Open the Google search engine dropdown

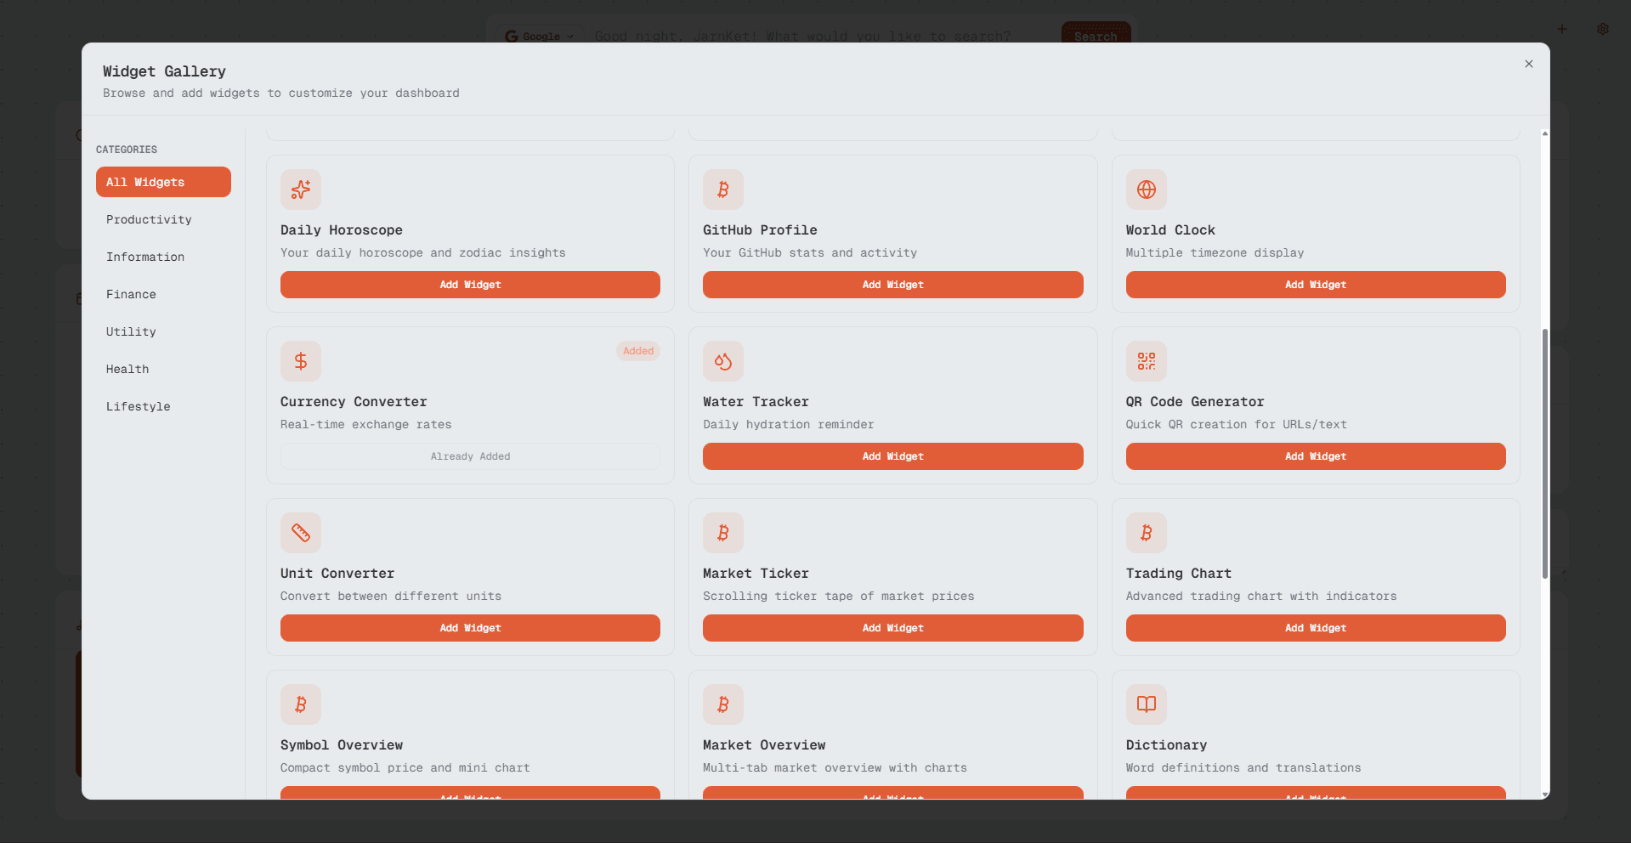coord(539,36)
